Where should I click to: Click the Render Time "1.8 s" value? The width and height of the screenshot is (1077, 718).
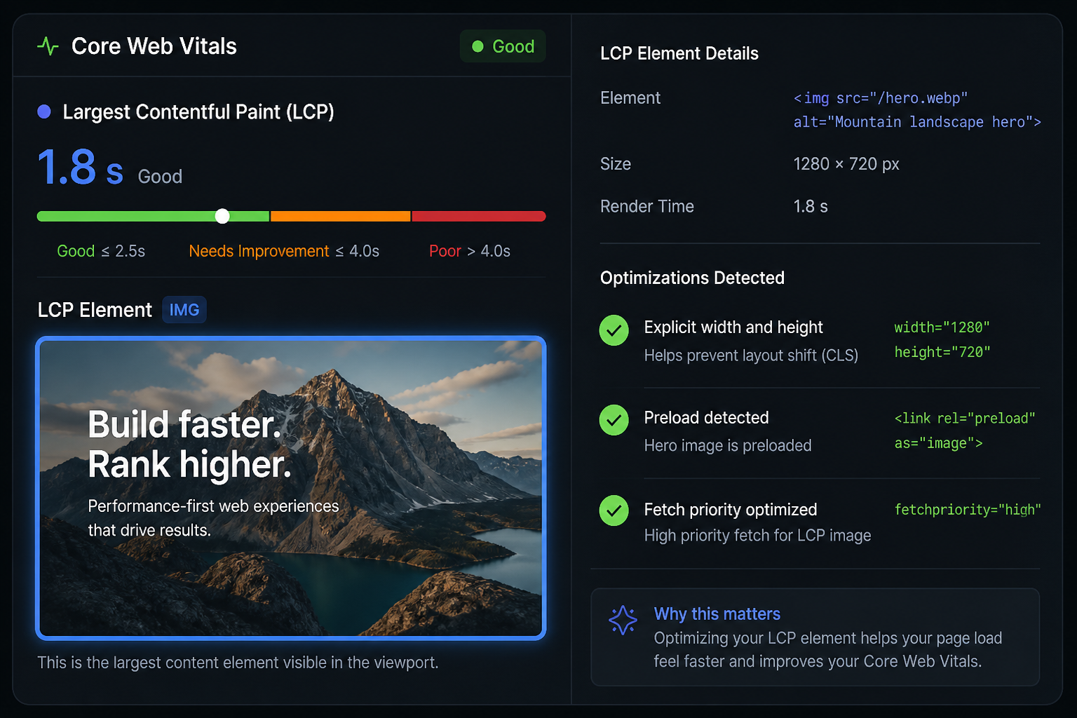coord(811,207)
